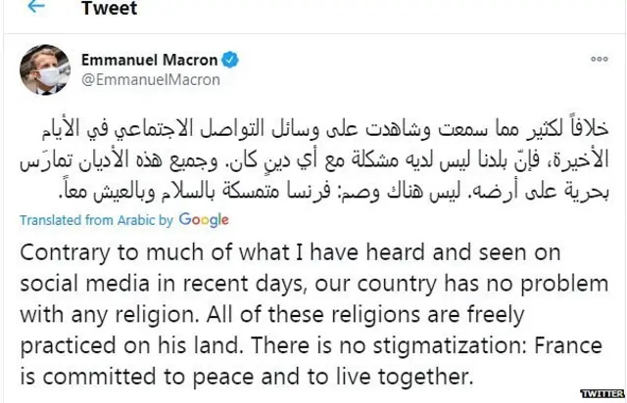Click the back arrow icon
Viewport: 627px width, 403px height.
[x=35, y=8]
